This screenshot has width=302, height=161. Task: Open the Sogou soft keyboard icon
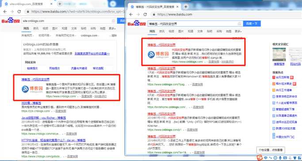point(285,158)
